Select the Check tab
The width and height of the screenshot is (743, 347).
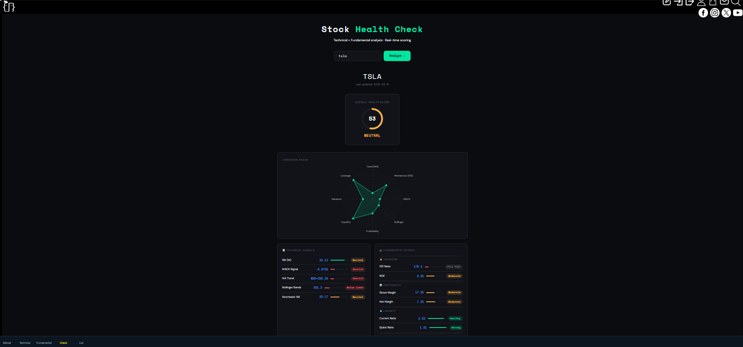pos(64,343)
